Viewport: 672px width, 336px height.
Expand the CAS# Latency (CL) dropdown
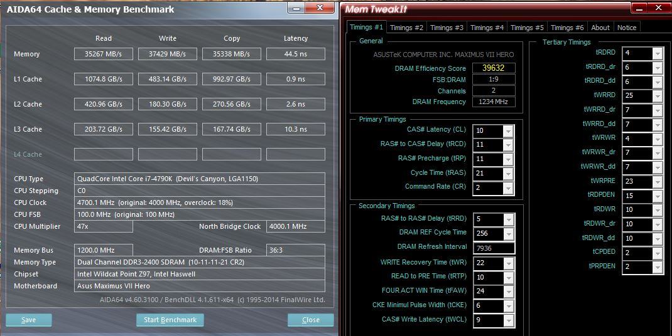(x=508, y=130)
